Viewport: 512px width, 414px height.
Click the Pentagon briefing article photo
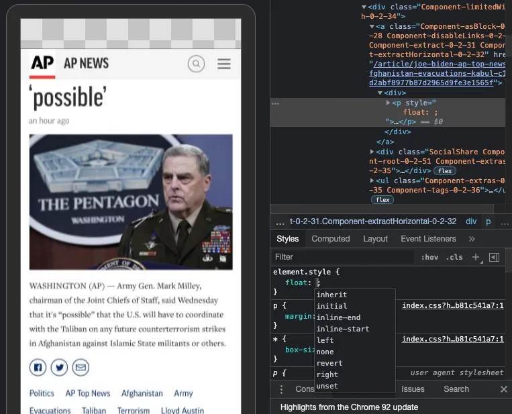click(131, 202)
